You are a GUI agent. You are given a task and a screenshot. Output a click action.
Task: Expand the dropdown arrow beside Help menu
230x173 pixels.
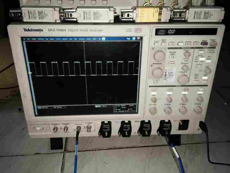[103, 39]
